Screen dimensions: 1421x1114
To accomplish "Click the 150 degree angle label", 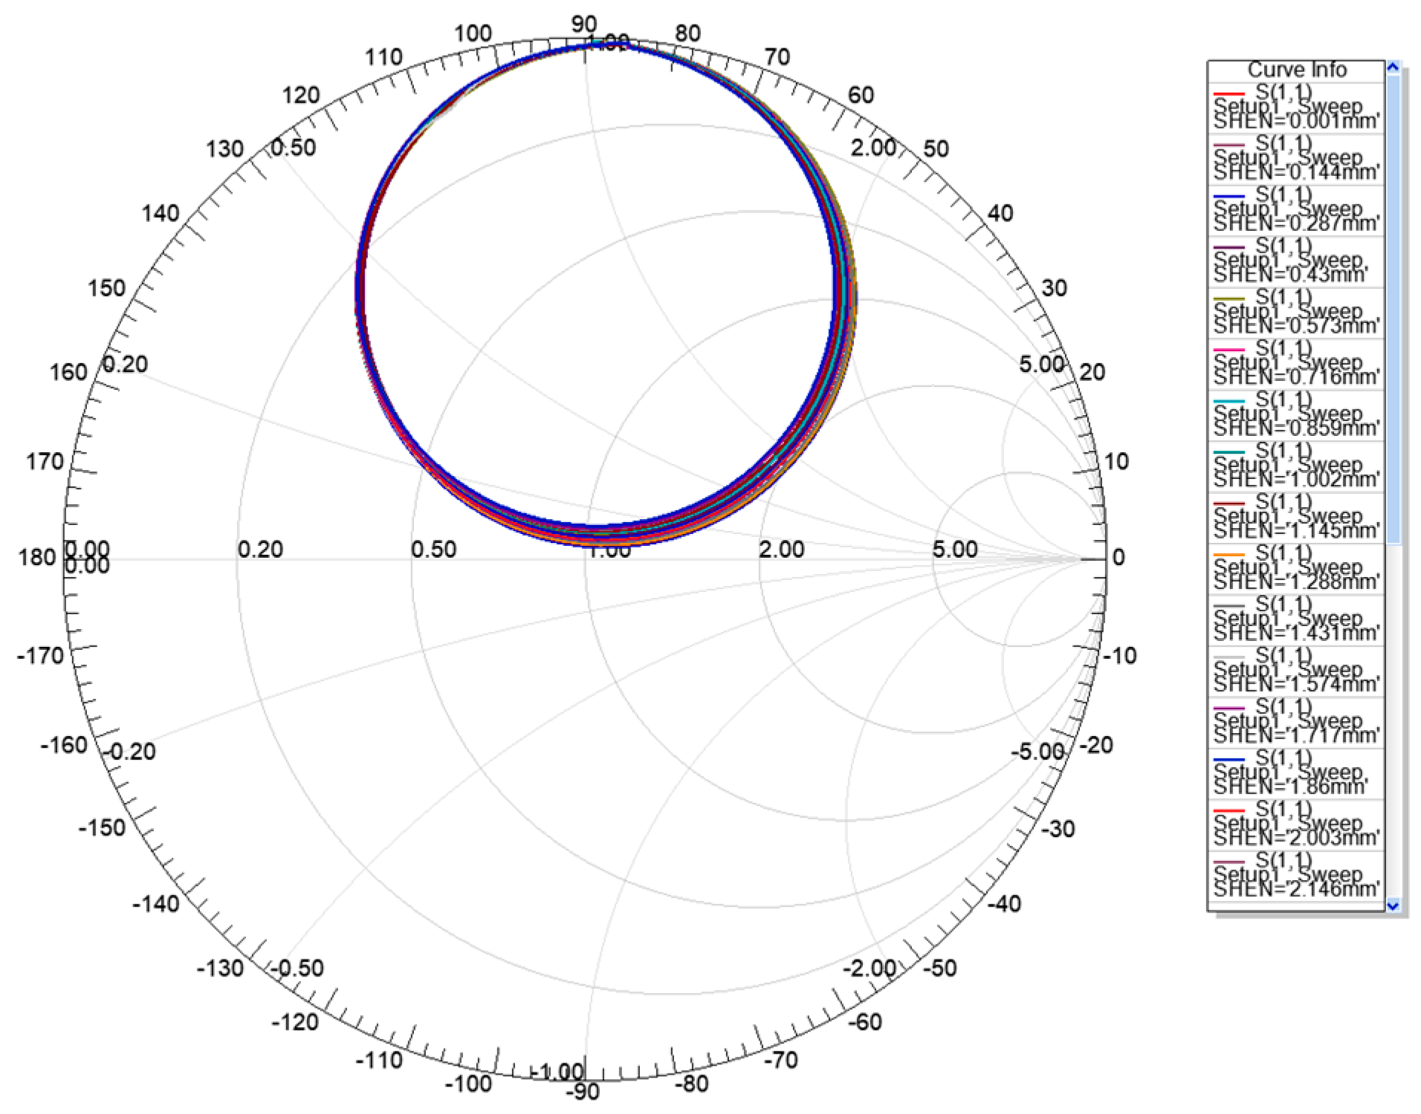I will (x=107, y=288).
